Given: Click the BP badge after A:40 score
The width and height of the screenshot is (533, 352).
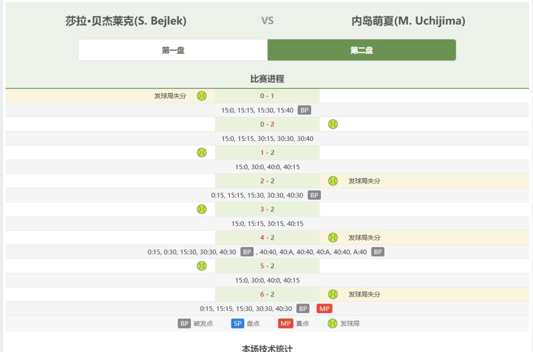Looking at the screenshot, I should 378,252.
